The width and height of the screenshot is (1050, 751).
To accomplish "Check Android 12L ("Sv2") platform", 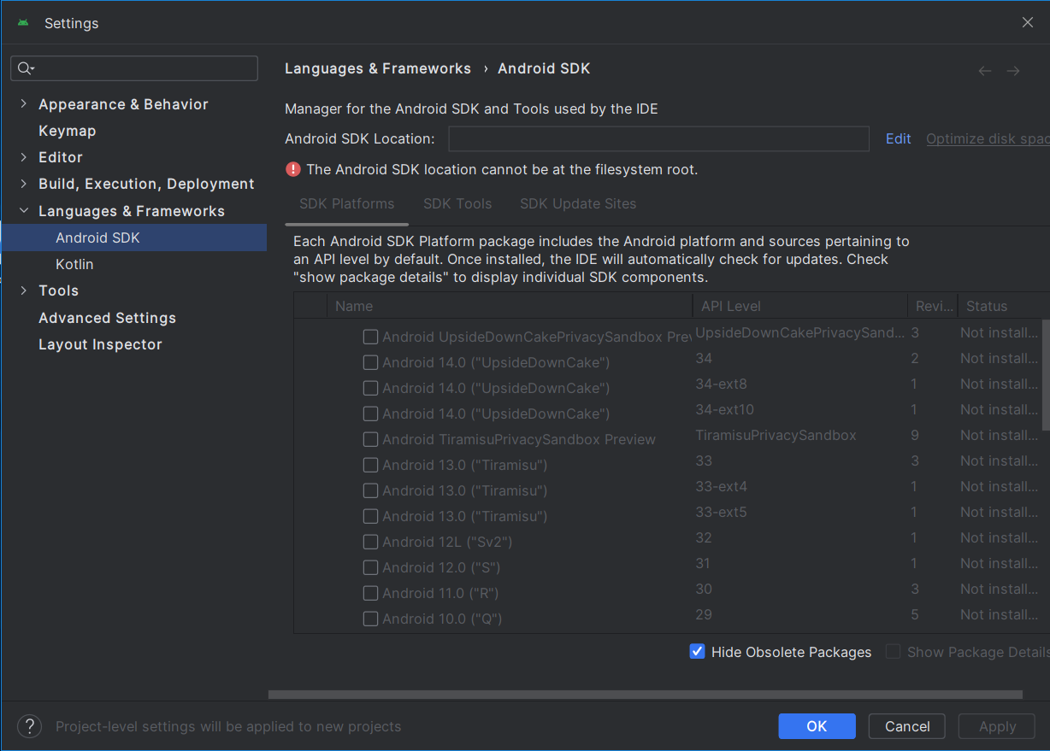I will pos(370,542).
